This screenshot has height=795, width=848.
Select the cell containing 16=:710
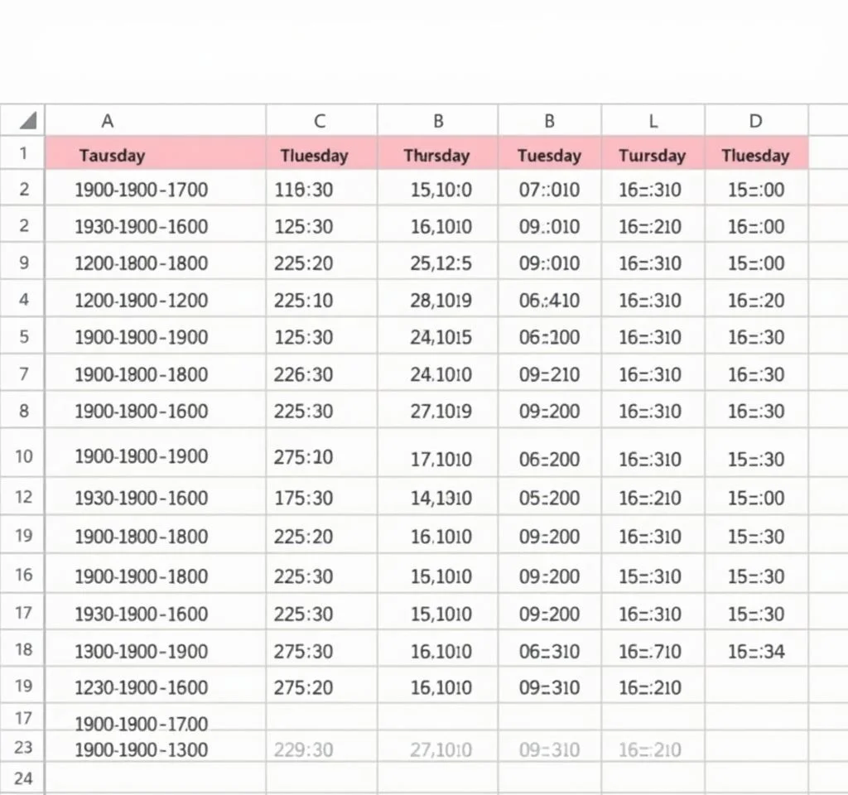pos(650,651)
